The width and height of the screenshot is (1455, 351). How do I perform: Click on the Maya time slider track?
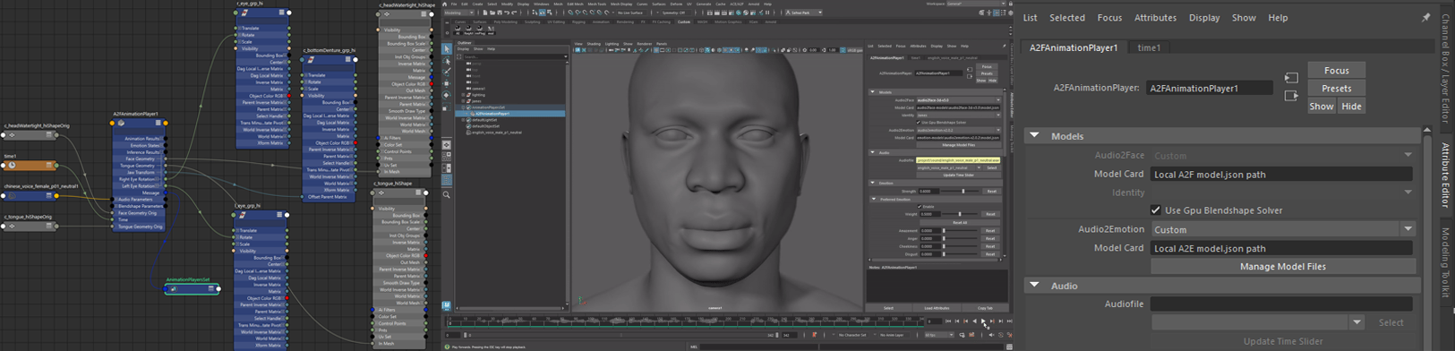(685, 321)
